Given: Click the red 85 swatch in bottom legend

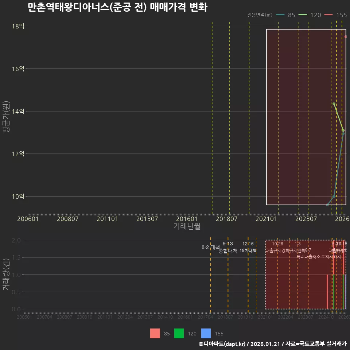Looking at the screenshot, I should pos(154,334).
